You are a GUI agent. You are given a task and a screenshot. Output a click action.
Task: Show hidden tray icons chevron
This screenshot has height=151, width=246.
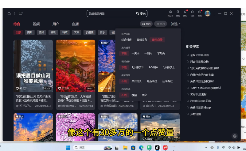(x=206, y=148)
